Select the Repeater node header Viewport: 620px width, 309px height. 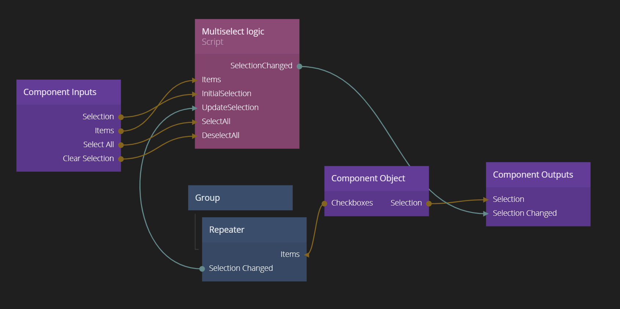pyautogui.click(x=254, y=230)
